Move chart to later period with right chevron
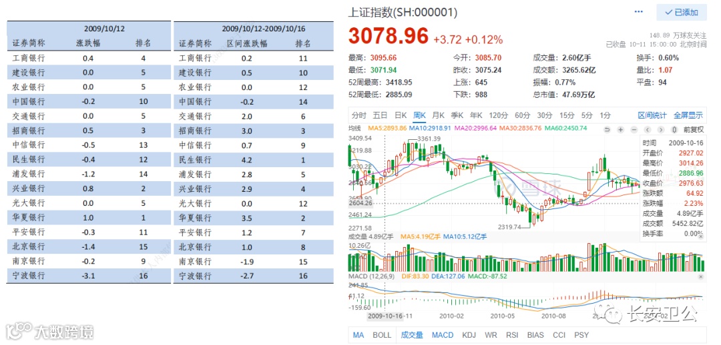This screenshot has height=345, width=721. (x=661, y=129)
